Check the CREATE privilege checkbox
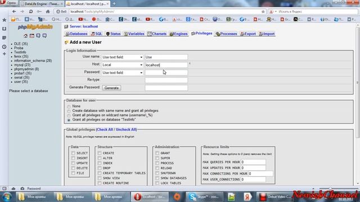 coord(100,153)
